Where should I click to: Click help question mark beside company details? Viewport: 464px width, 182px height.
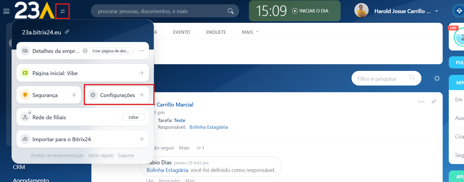click(x=85, y=51)
